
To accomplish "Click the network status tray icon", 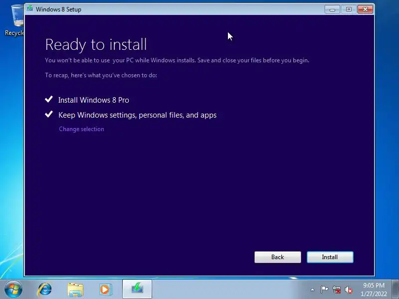I will (336, 290).
